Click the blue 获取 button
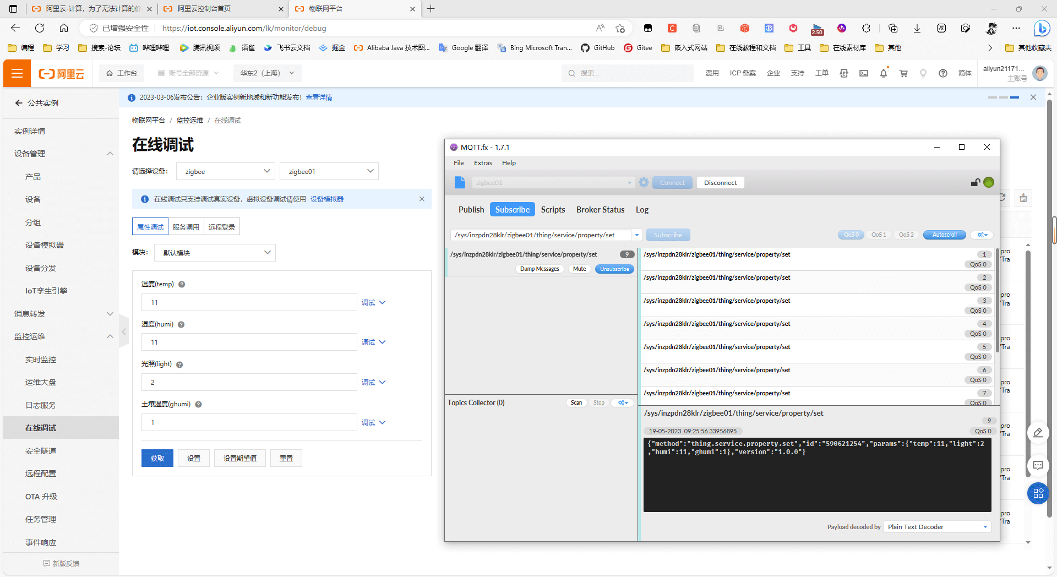The width and height of the screenshot is (1057, 577). tap(157, 458)
